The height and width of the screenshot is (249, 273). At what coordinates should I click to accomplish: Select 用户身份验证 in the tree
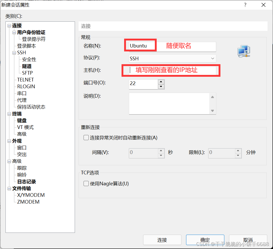click(31, 32)
